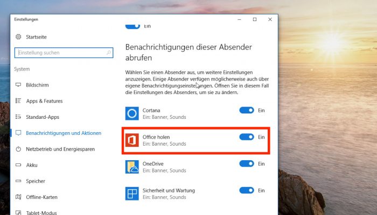The width and height of the screenshot is (377, 215).
Task: Click OneDrive's 'Ein: Banner, Sounds' text
Action: click(x=164, y=170)
